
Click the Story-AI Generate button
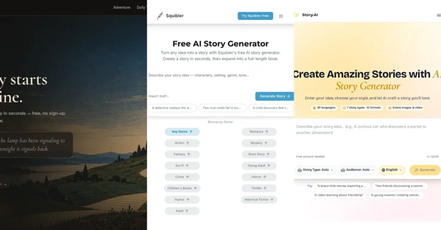(425, 170)
